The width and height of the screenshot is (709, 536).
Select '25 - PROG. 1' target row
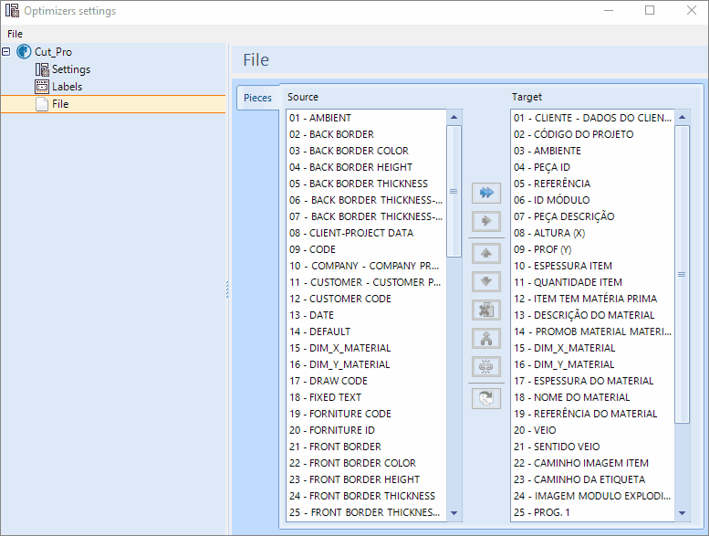coord(593,512)
